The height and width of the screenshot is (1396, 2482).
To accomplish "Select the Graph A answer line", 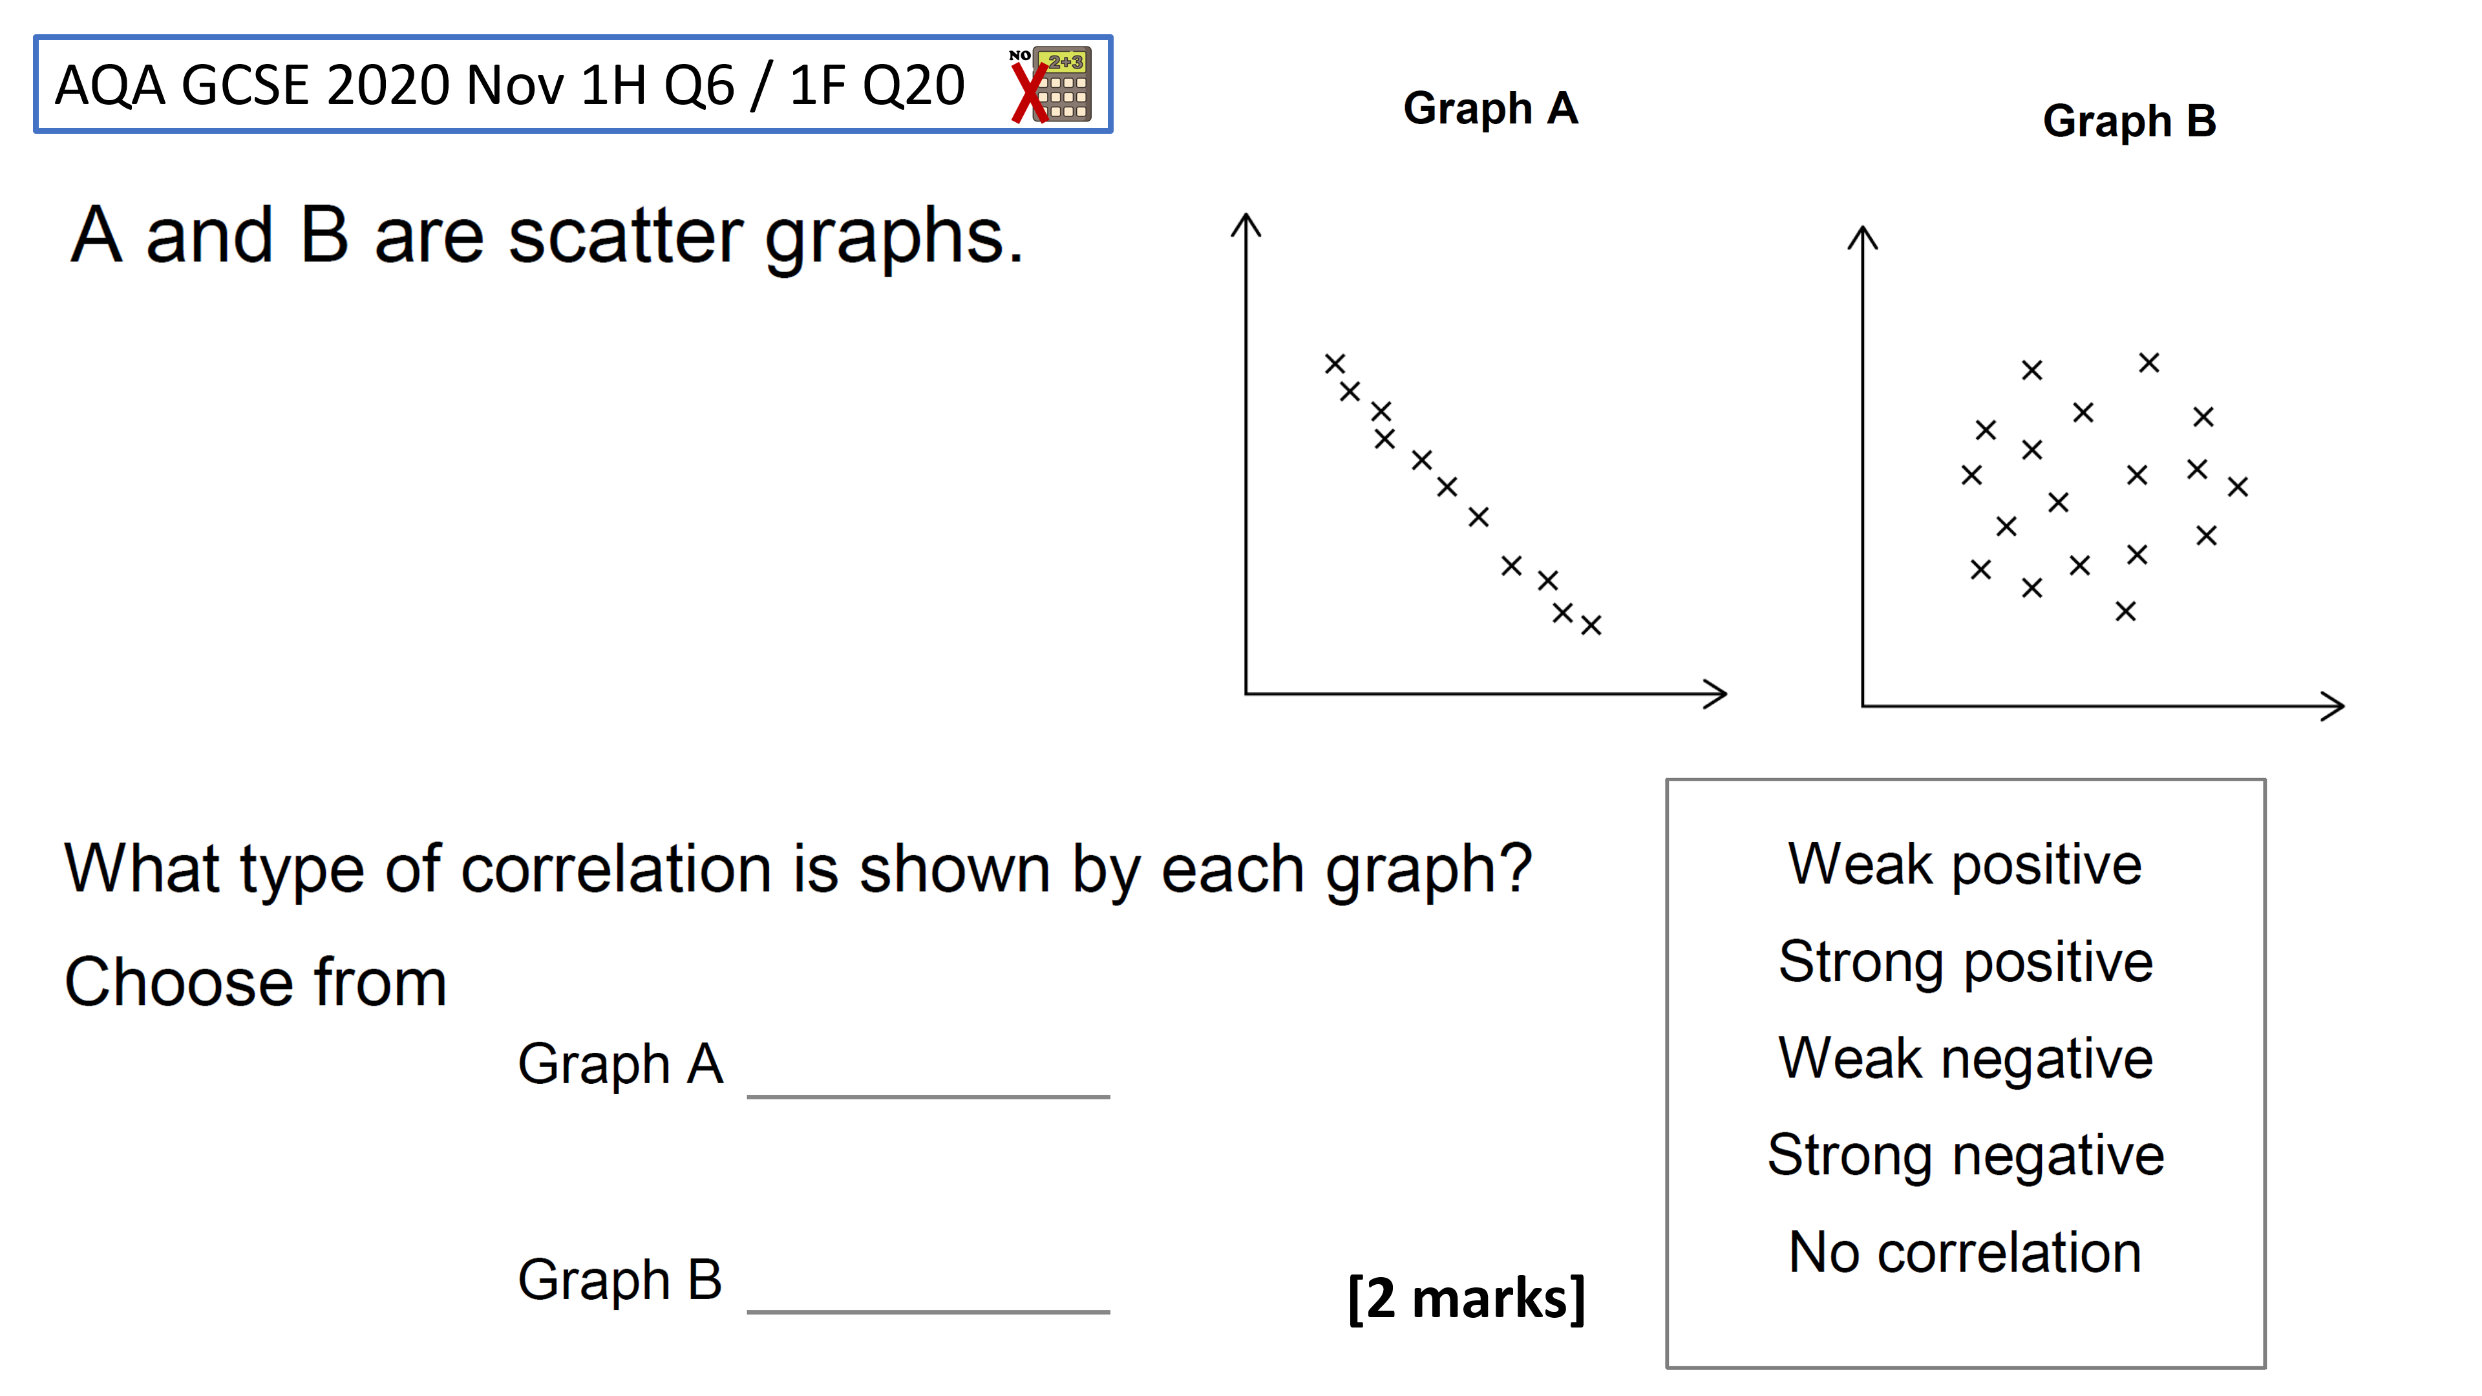I will pos(928,1095).
